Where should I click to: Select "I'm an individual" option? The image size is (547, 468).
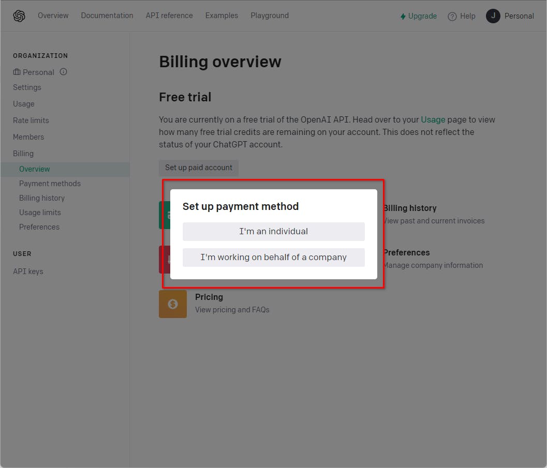coord(273,232)
